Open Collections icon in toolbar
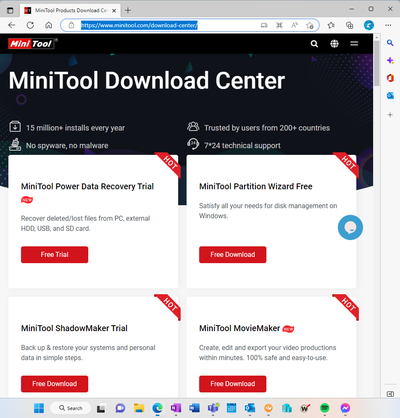Viewport: 400px width, 418px height. coord(350,25)
